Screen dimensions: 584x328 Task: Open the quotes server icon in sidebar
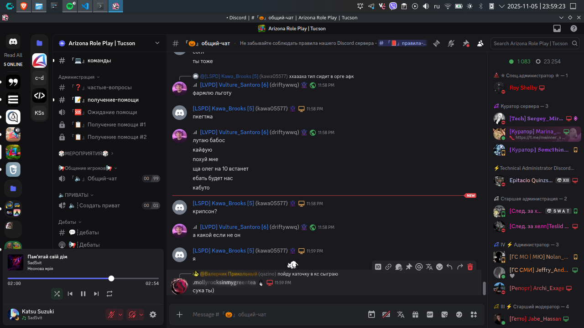point(13,82)
